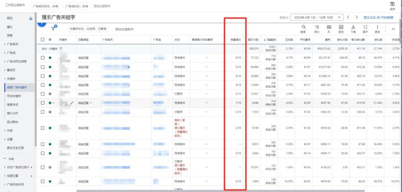Screen dimensions: 402x192
Task: Tick checkbox for the 17,122 impressions row
Action: (x=43, y=58)
